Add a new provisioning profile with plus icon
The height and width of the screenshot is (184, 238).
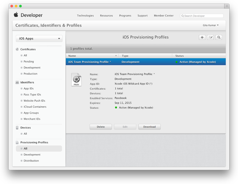point(202,37)
